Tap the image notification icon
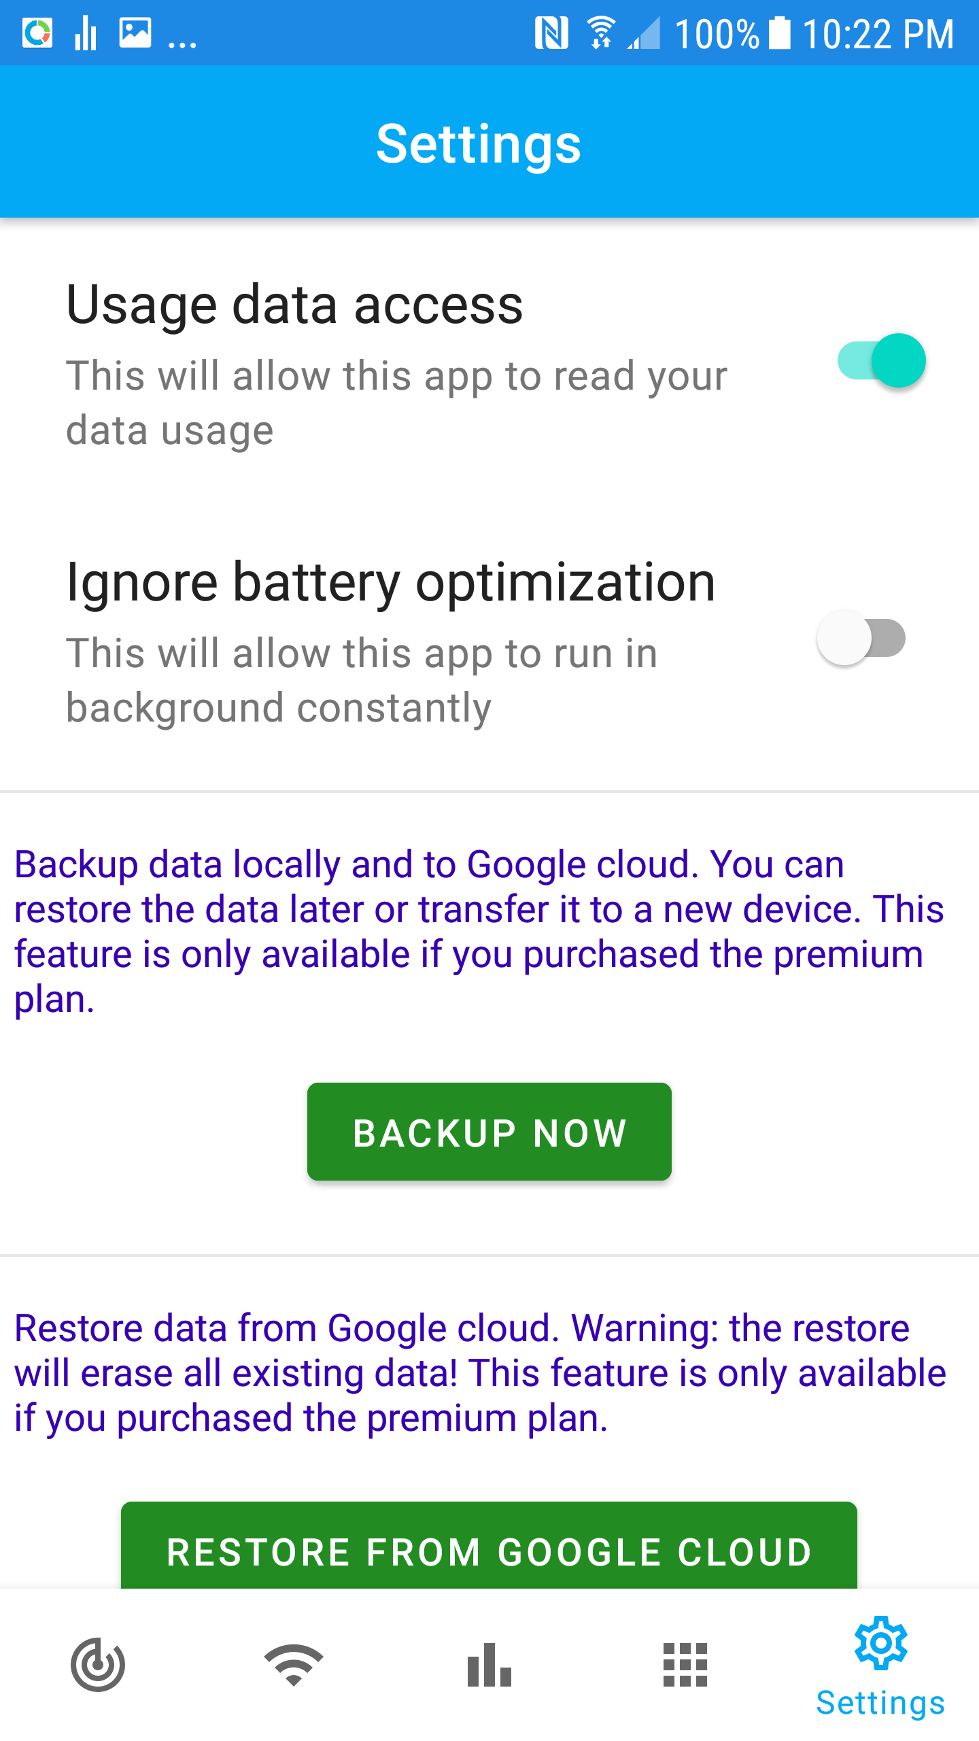The image size is (979, 1741). [135, 33]
